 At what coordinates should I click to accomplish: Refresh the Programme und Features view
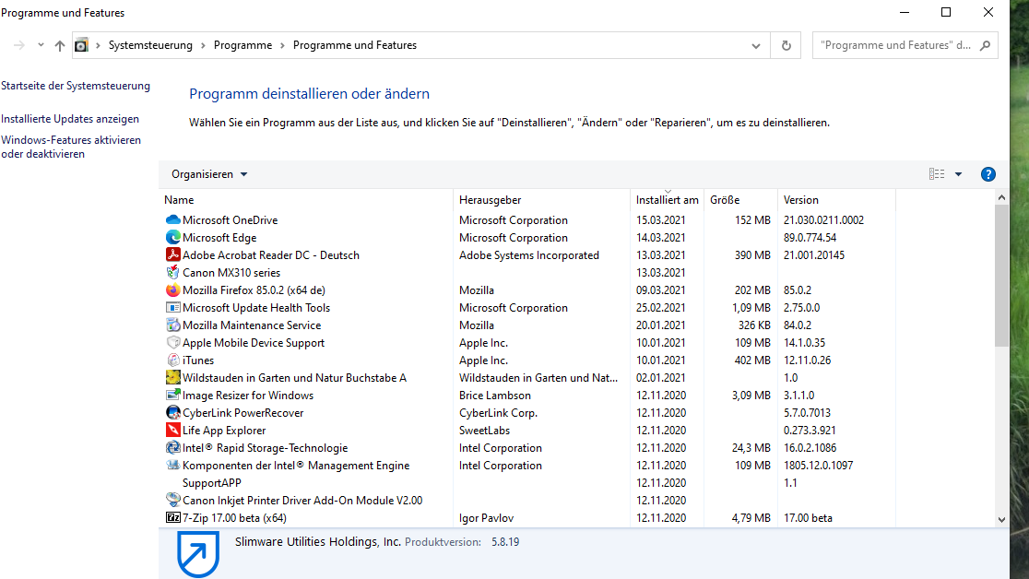tap(786, 45)
